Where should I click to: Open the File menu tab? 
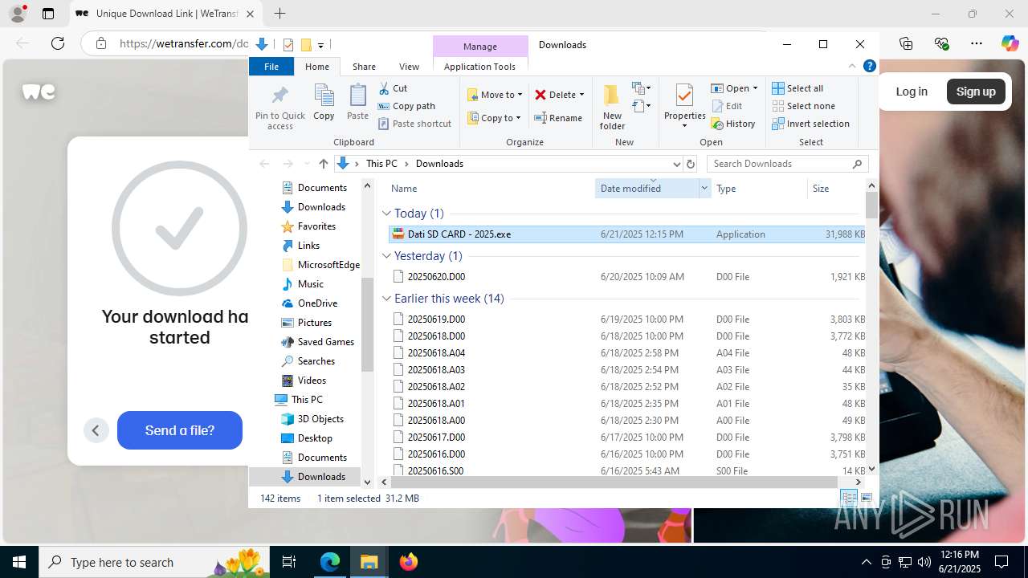point(271,67)
